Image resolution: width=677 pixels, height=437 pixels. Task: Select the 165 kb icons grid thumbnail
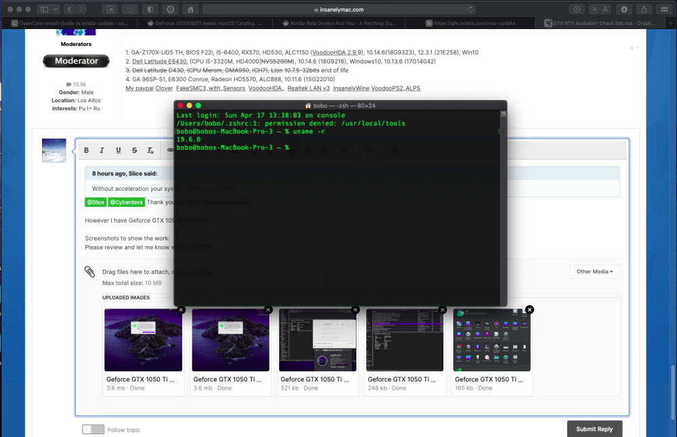tap(492, 340)
